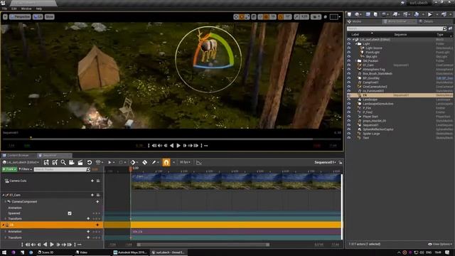Toggle visibility eye for Elk in World Outliner
Viewport: 455px width, 256px height.
pos(349,95)
